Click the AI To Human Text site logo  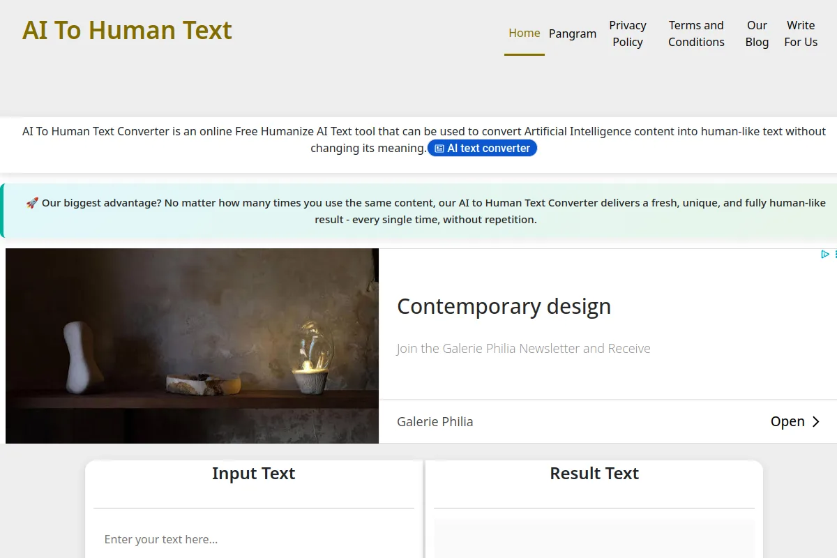point(127,31)
